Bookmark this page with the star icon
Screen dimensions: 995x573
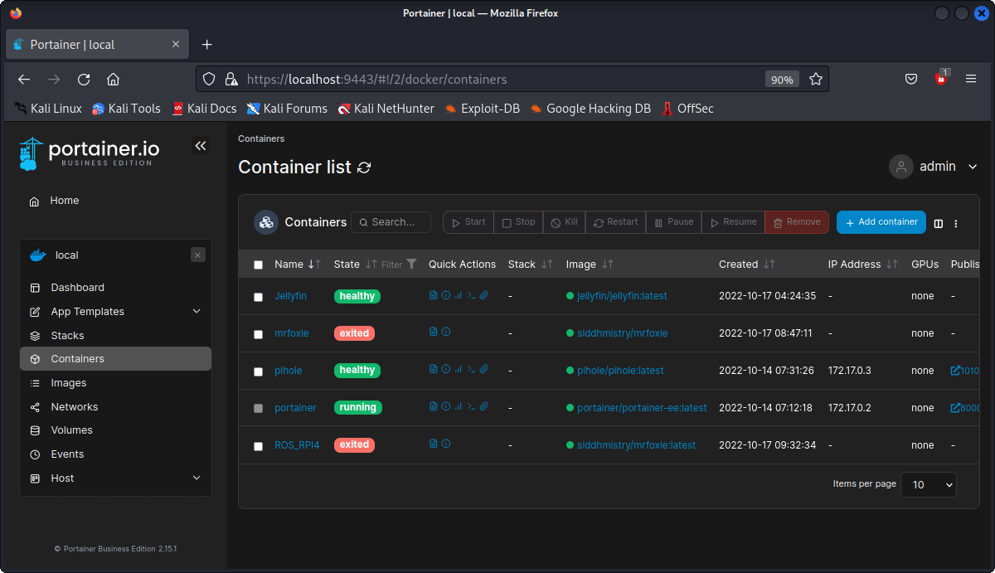coord(816,80)
